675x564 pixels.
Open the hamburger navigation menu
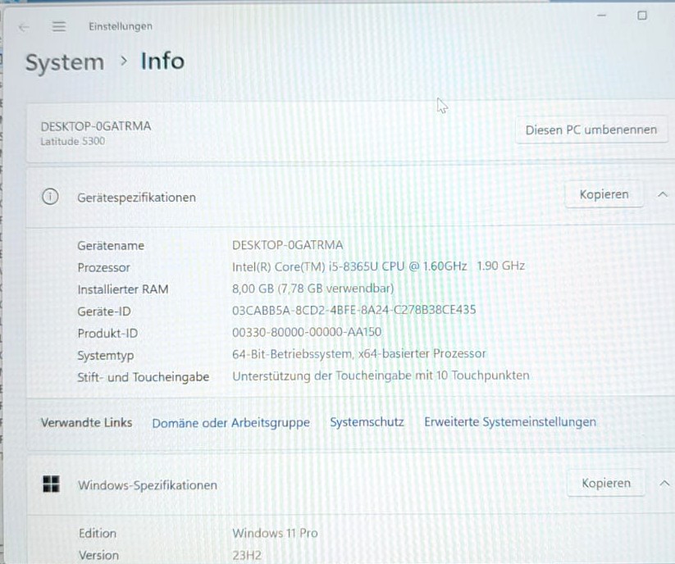pos(59,27)
